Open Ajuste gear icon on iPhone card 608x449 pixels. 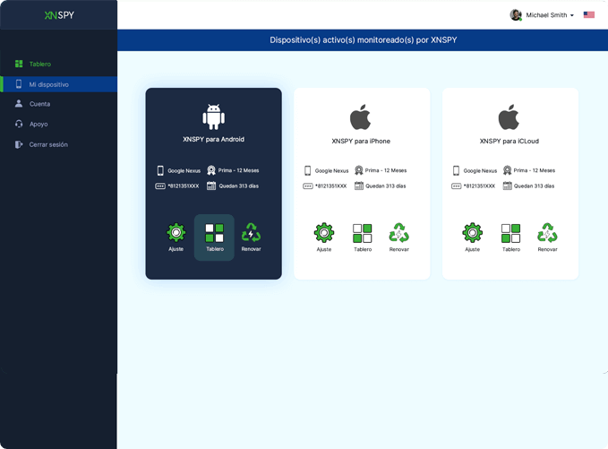[x=323, y=233]
